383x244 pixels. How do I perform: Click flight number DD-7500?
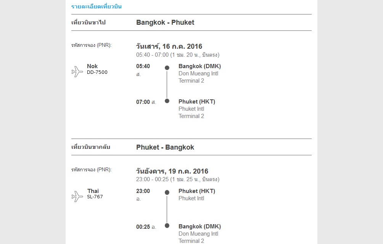(x=97, y=72)
